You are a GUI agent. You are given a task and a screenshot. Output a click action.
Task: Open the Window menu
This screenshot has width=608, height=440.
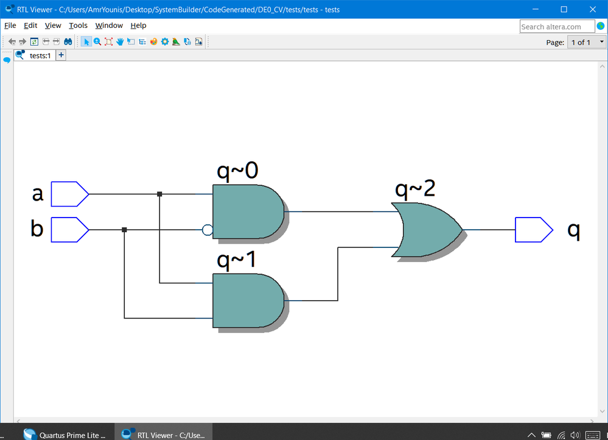pos(109,26)
